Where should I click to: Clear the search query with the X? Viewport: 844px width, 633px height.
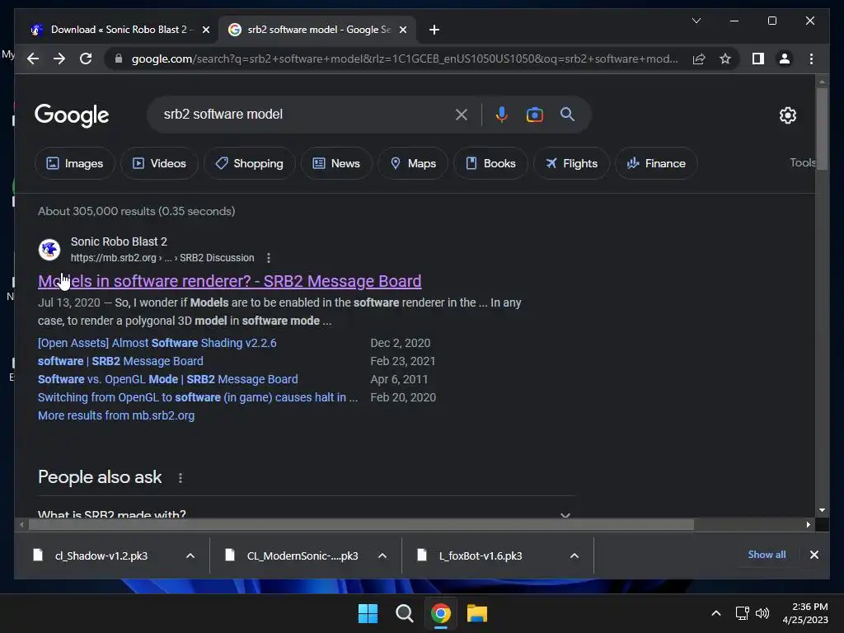(462, 115)
